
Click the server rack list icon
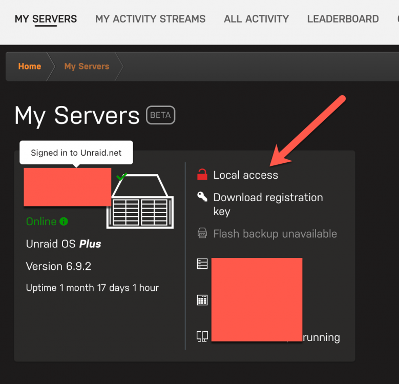point(202,264)
